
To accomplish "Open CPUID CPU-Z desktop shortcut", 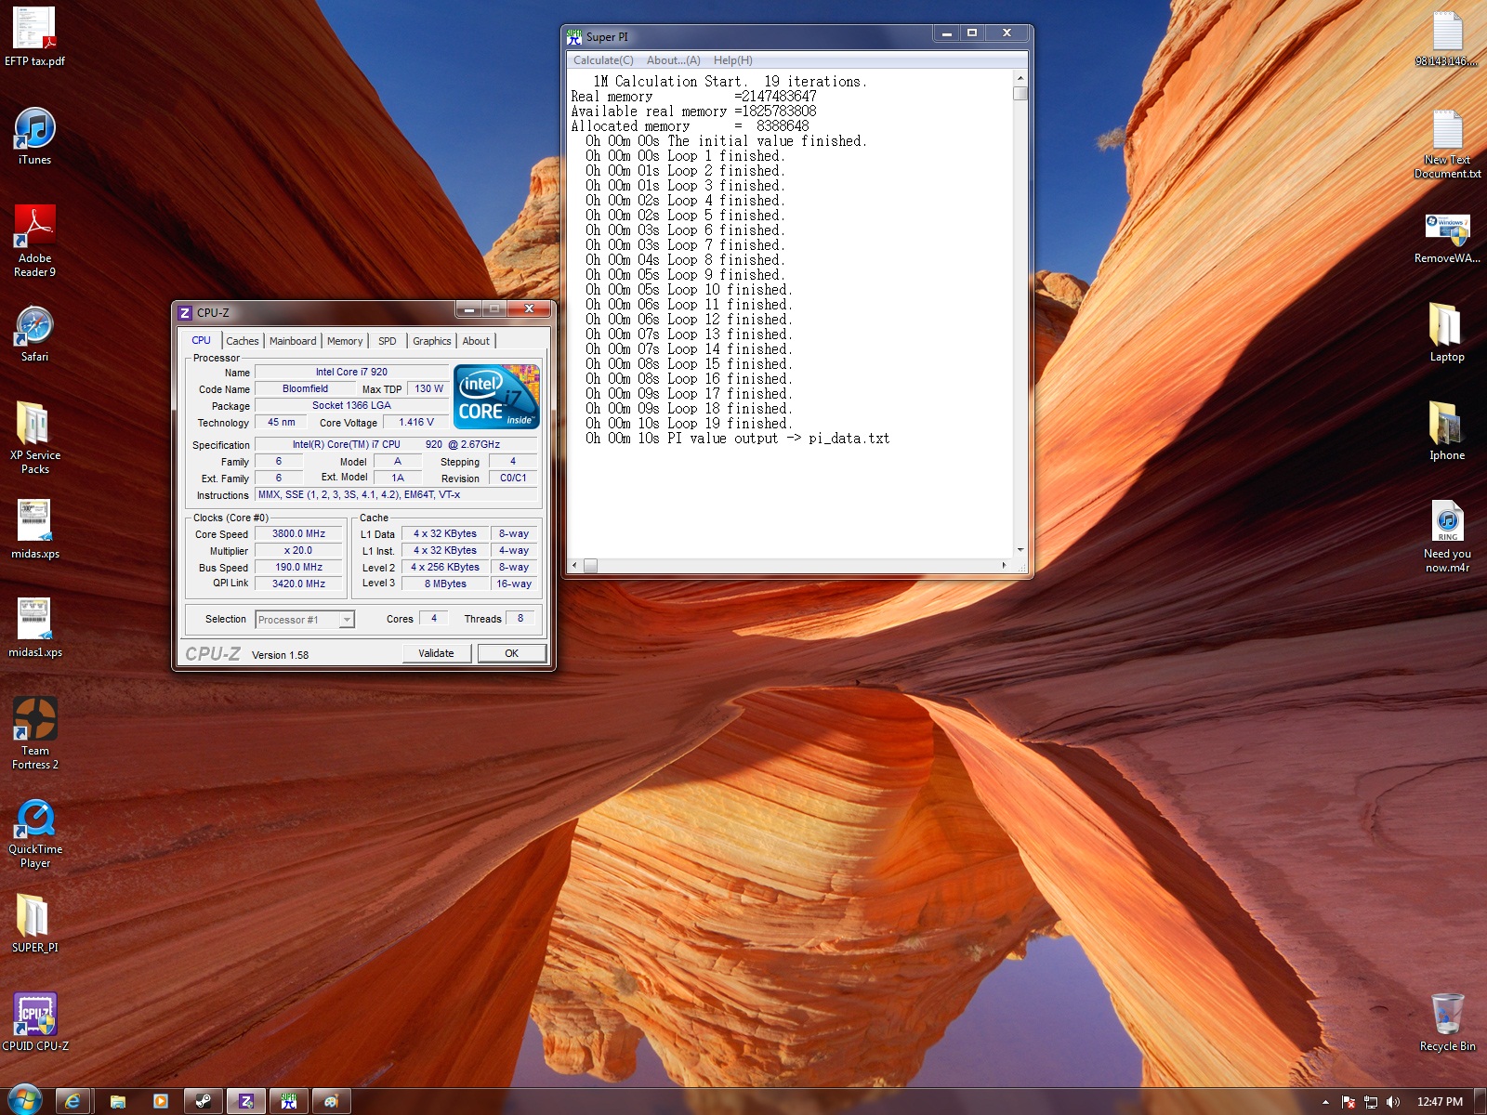I will pyautogui.click(x=34, y=1016).
